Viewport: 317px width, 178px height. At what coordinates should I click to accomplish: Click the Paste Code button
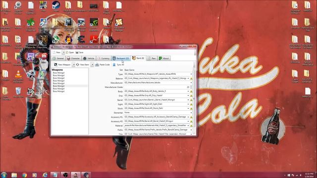click(x=103, y=65)
